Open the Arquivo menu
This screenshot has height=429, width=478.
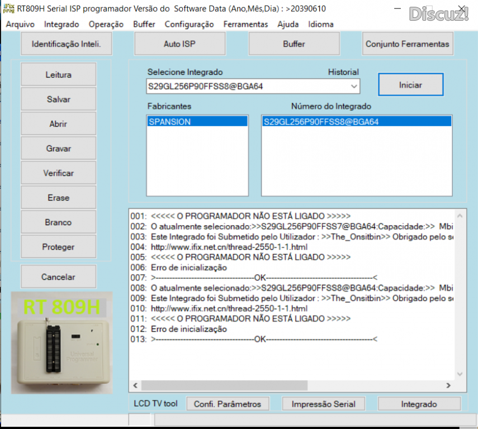click(20, 24)
